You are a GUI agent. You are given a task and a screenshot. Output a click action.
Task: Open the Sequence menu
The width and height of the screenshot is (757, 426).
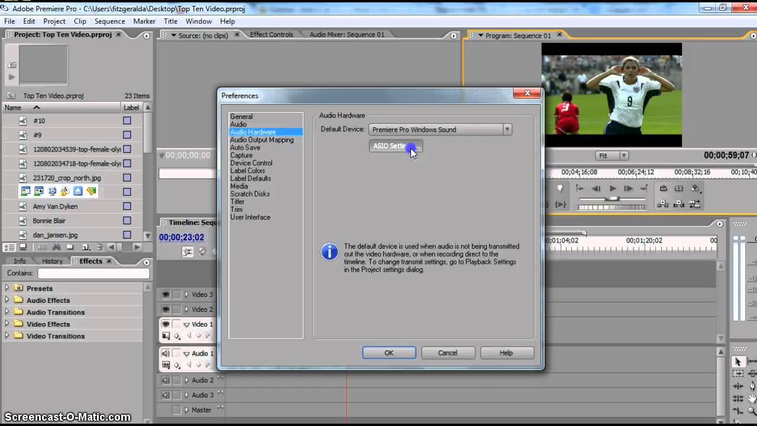(x=109, y=21)
